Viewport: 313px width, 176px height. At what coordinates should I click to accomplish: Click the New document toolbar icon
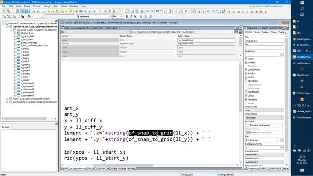tap(4, 11)
